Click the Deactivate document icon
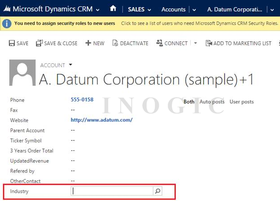The height and width of the screenshot is (204, 280). (x=115, y=43)
